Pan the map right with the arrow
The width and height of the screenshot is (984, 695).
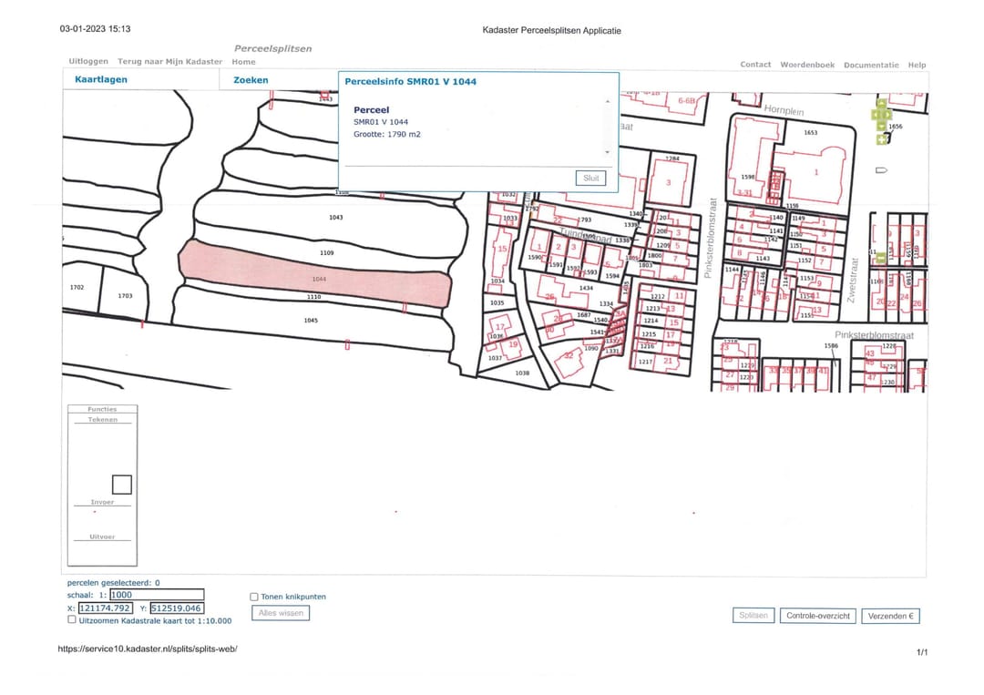click(888, 115)
